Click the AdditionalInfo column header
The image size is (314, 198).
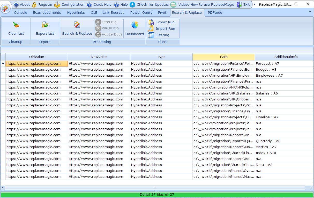(284, 57)
